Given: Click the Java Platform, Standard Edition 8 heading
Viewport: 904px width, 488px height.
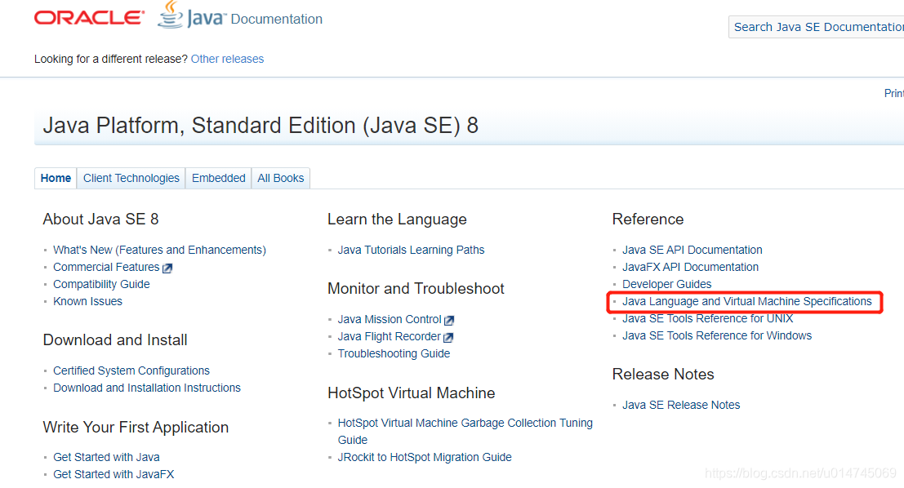Looking at the screenshot, I should (x=261, y=126).
